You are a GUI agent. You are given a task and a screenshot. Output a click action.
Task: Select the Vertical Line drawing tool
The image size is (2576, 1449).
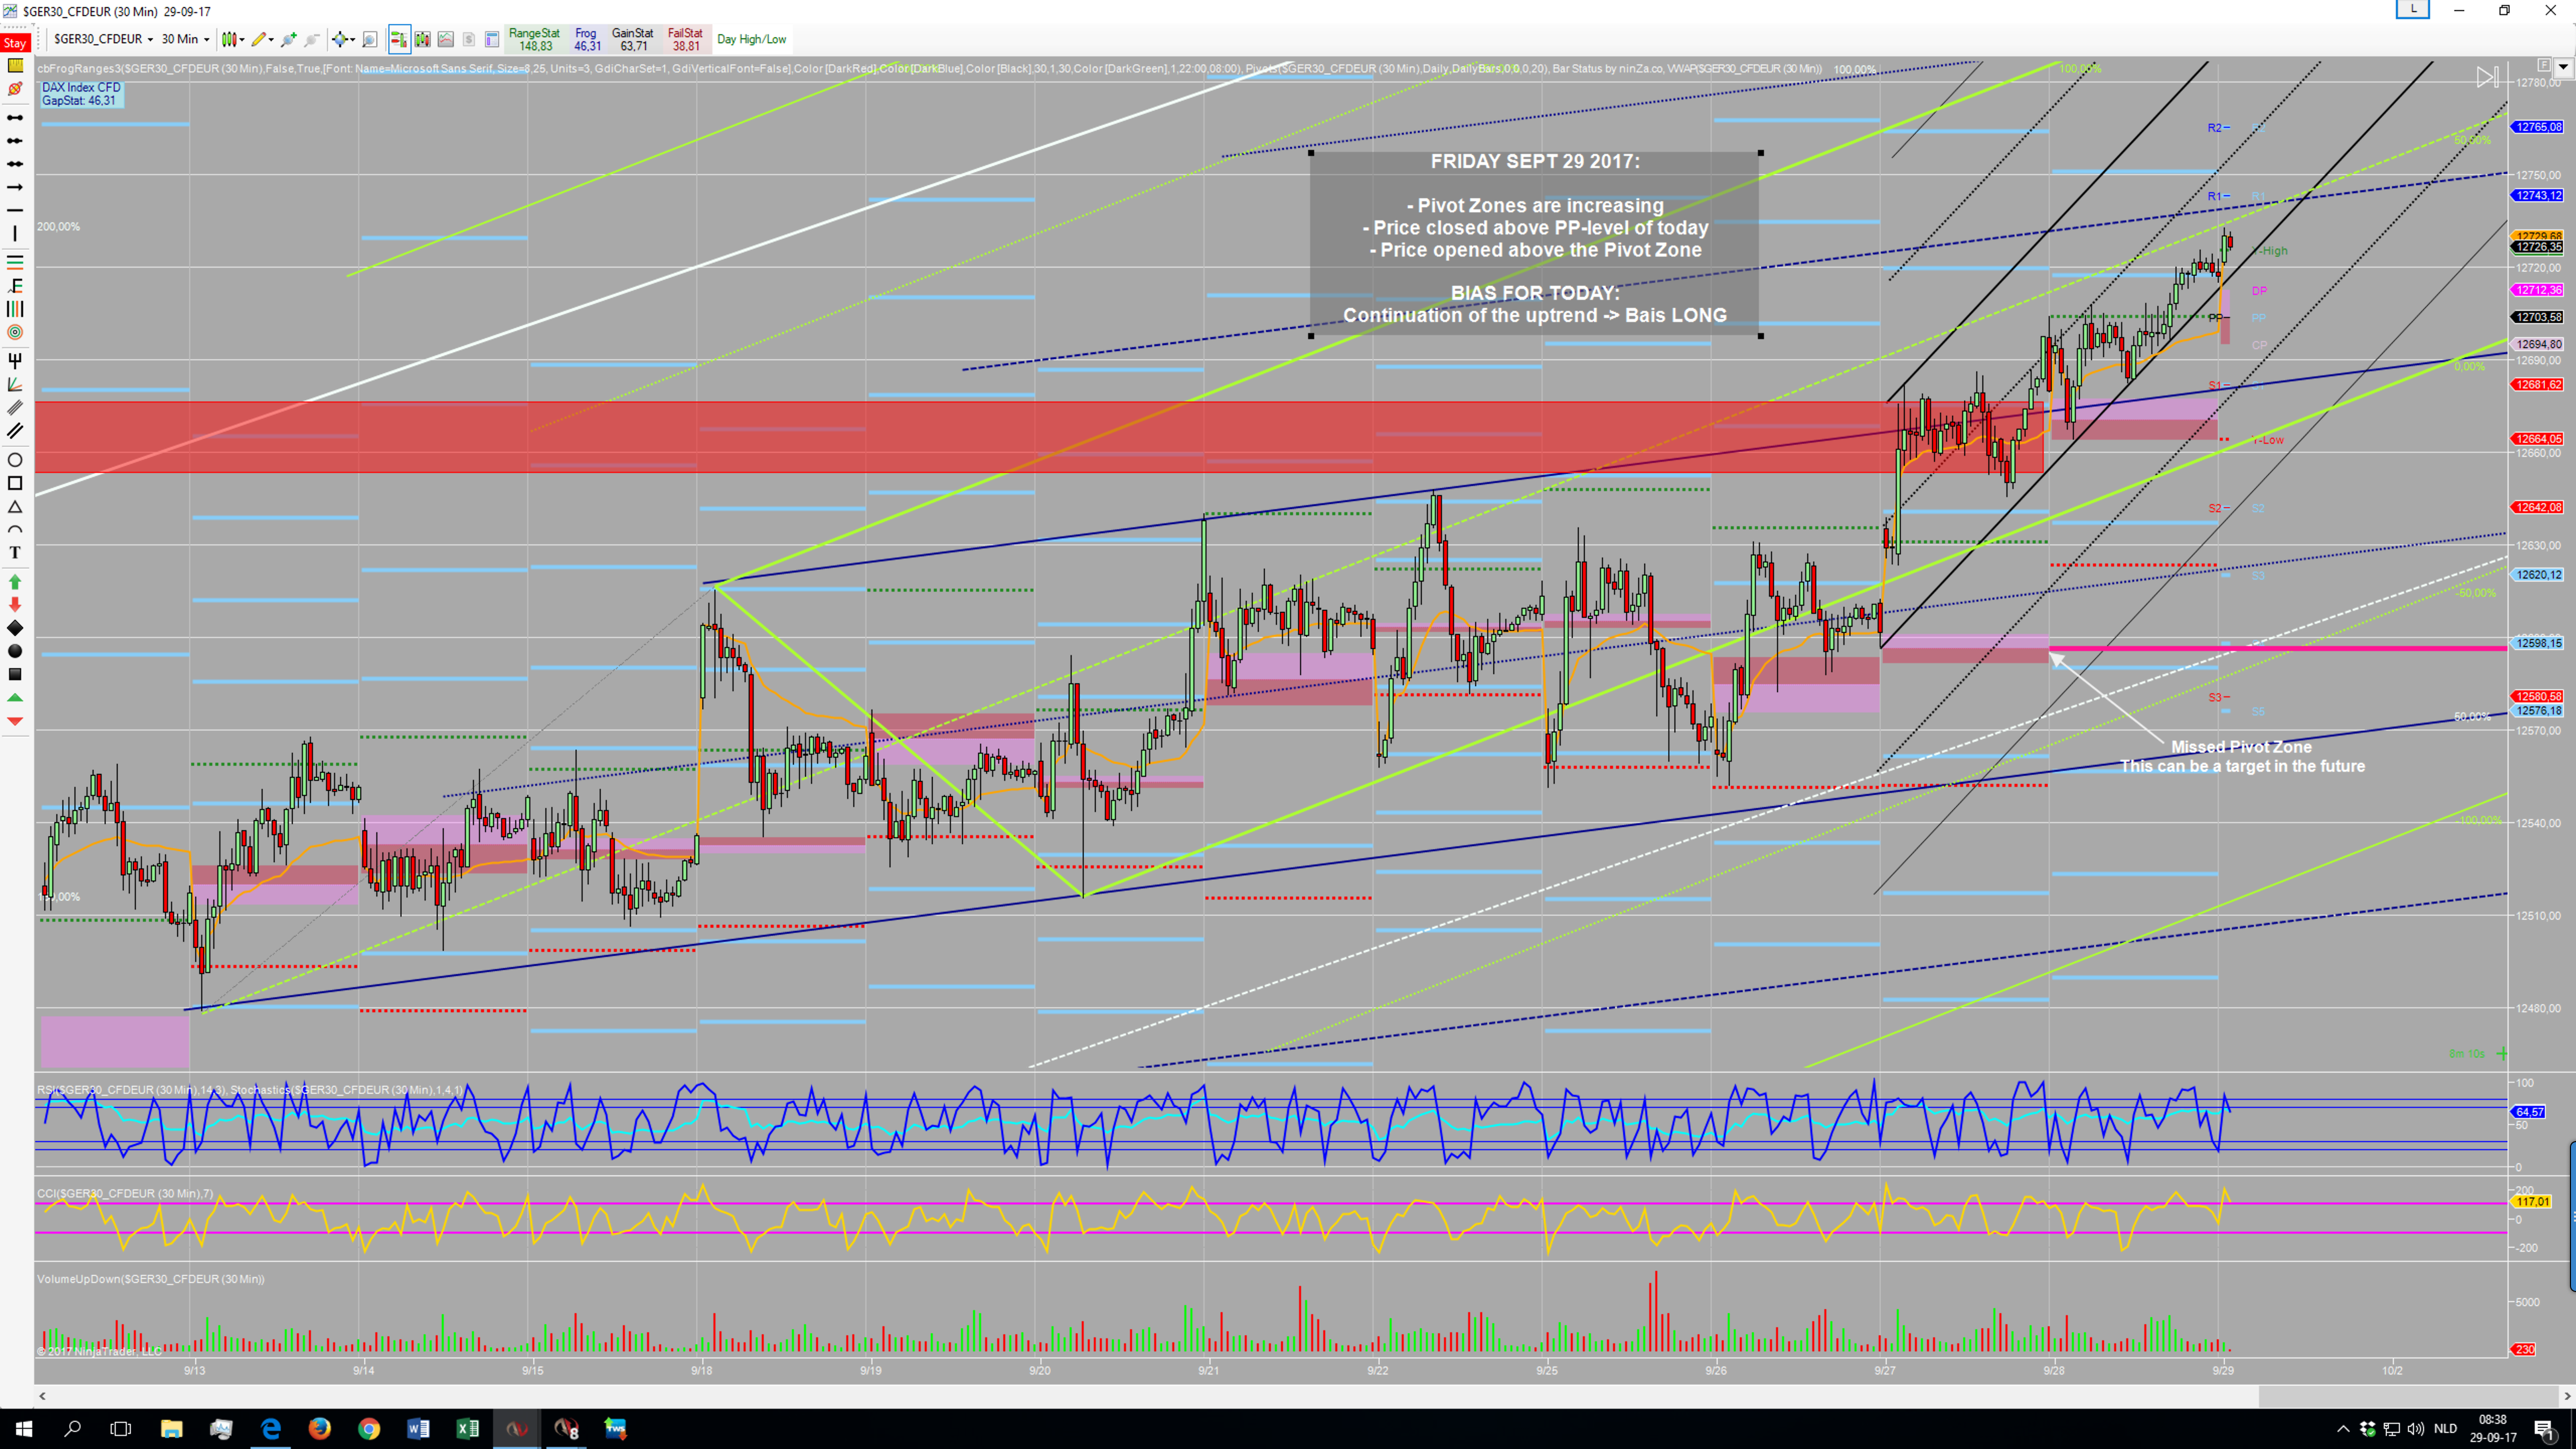(x=15, y=233)
